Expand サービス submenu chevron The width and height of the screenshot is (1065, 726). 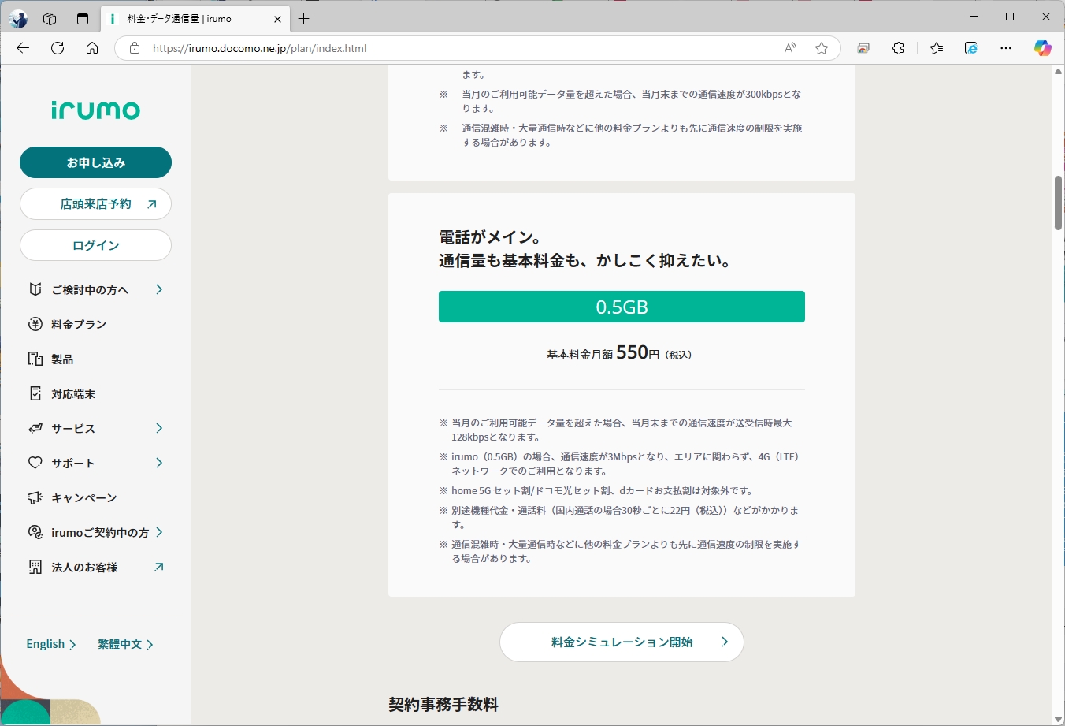pyautogui.click(x=159, y=428)
